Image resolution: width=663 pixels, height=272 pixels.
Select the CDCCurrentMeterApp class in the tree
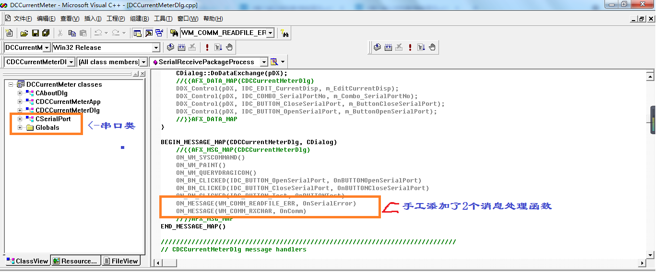[x=68, y=102]
